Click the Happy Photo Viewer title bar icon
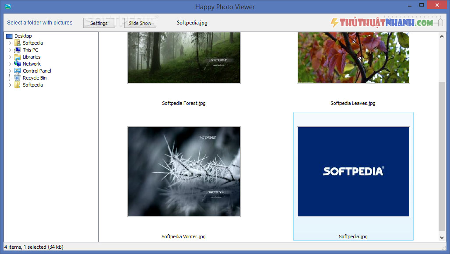This screenshot has width=450, height=254. 8,6
